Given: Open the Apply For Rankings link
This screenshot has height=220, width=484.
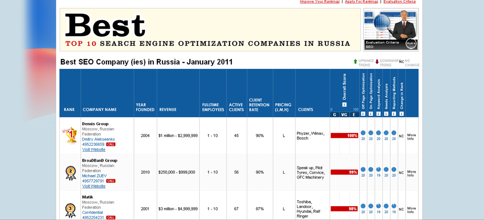Looking at the screenshot, I should 362,2.
